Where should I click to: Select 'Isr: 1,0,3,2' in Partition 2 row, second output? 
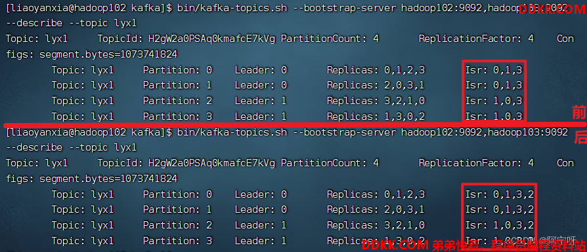(500, 225)
